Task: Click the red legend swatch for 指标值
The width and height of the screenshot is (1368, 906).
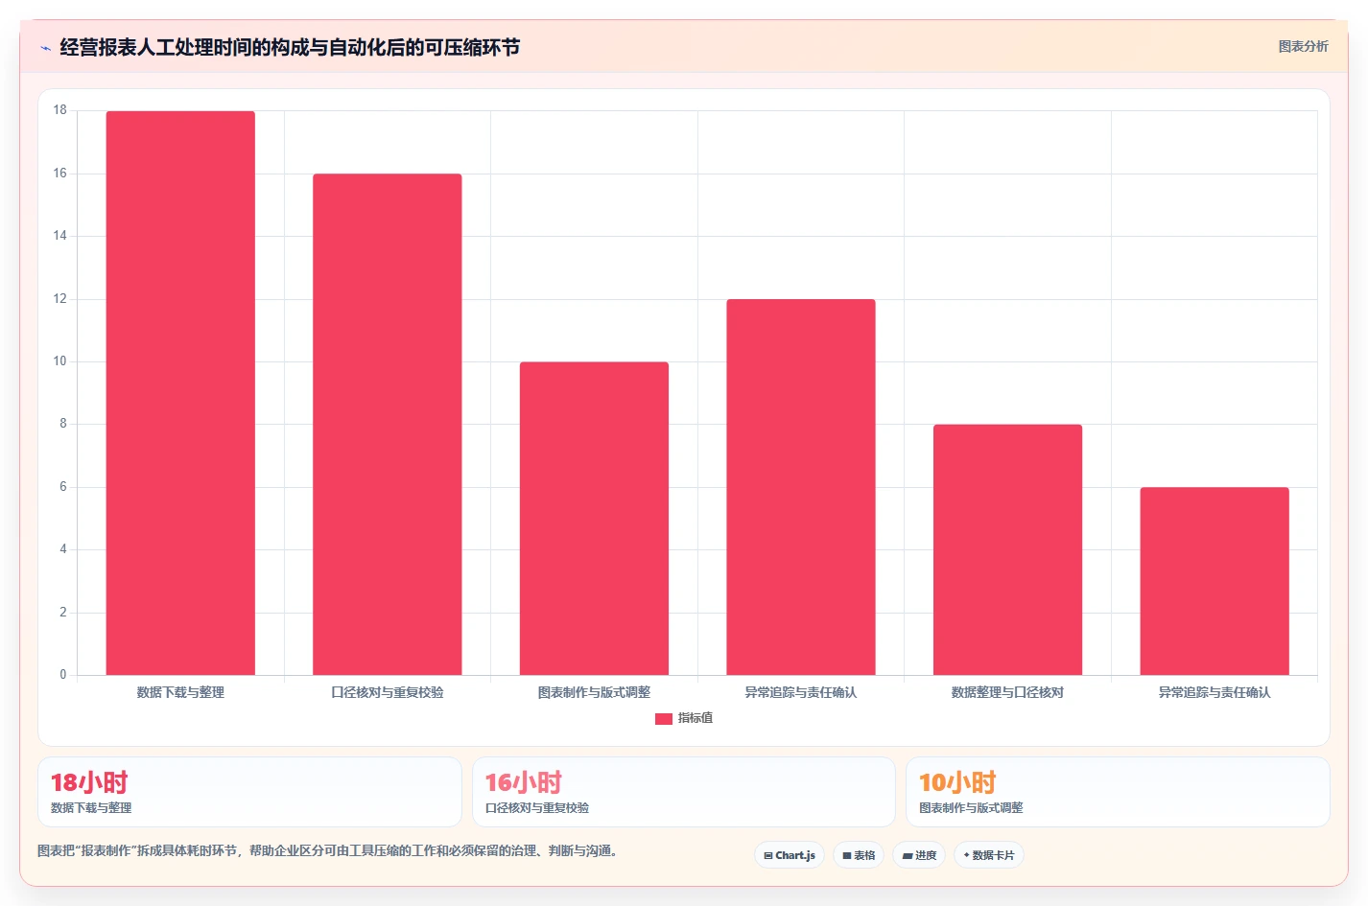Action: pyautogui.click(x=664, y=719)
